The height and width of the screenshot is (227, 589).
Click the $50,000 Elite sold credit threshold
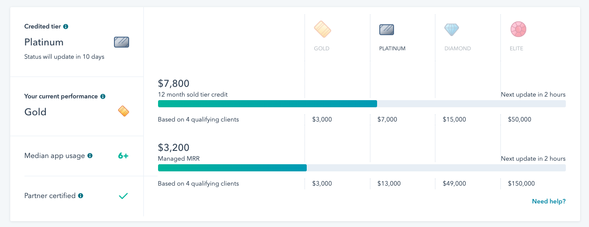pyautogui.click(x=520, y=120)
